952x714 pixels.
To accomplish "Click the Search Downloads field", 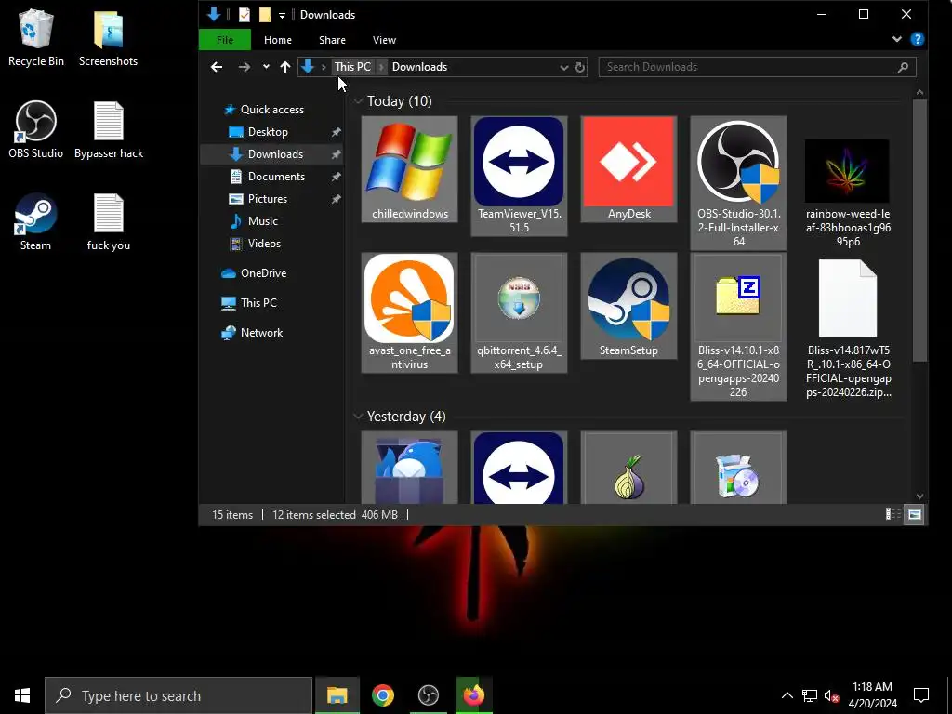I will pyautogui.click(x=757, y=67).
